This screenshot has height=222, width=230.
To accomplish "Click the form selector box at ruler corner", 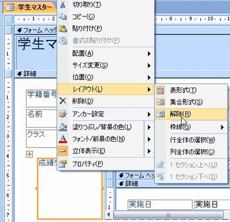I will [8, 19].
